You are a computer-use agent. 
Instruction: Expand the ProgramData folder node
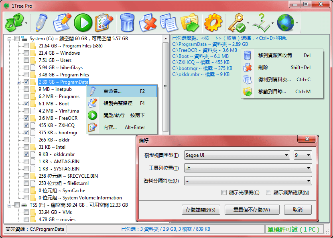[19, 82]
